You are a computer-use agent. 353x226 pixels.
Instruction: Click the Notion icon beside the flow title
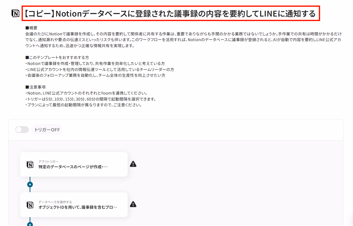point(16,13)
